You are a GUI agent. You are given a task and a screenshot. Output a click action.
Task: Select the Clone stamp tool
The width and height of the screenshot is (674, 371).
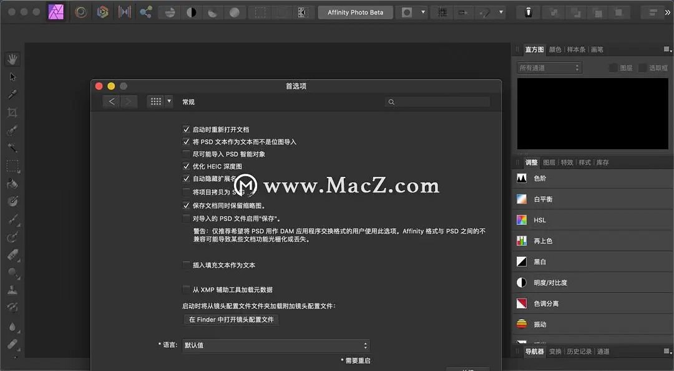[12, 290]
